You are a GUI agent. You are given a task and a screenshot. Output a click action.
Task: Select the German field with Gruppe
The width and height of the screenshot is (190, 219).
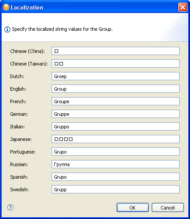coord(115,114)
